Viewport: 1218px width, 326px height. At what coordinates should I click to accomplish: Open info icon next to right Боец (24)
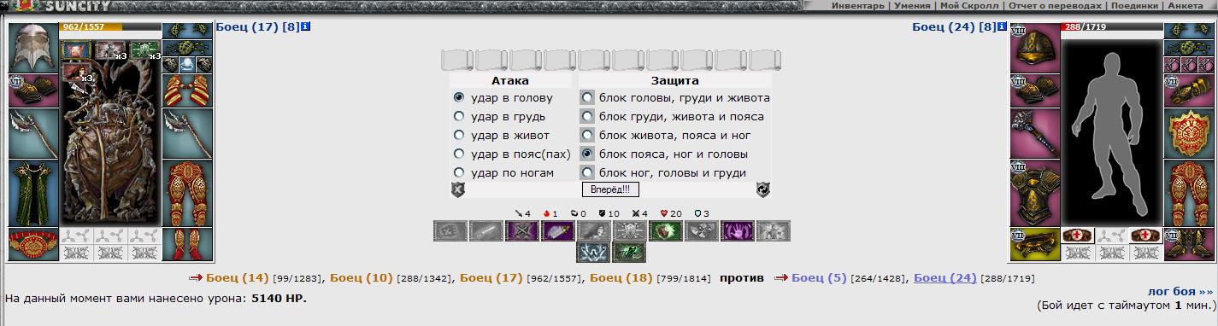(x=1002, y=26)
